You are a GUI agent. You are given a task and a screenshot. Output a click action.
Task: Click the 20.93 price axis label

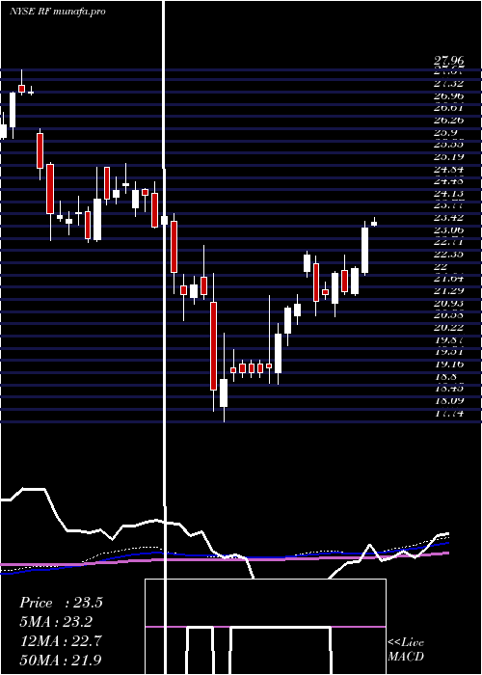tap(448, 303)
